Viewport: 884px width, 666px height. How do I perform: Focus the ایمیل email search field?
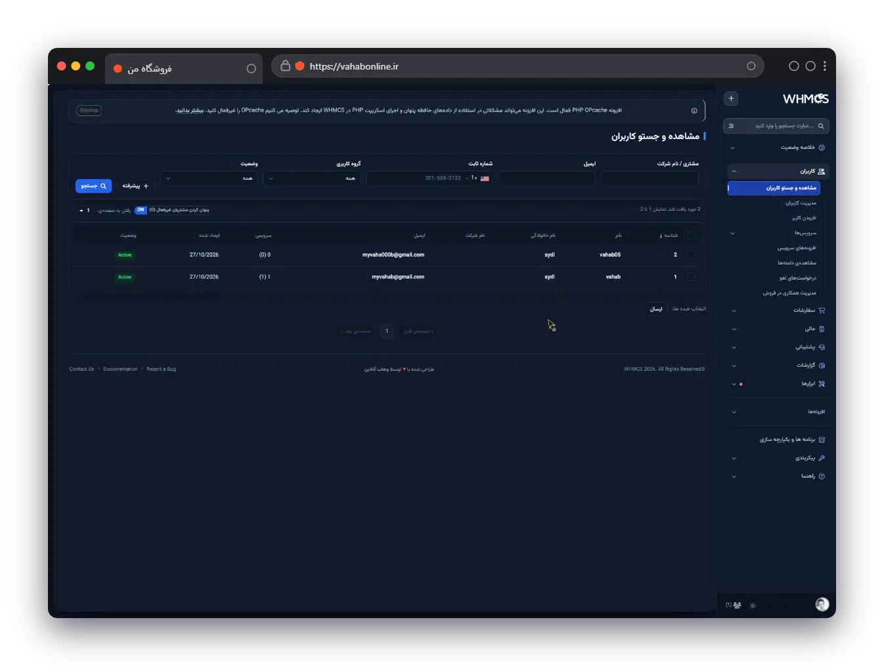click(x=546, y=178)
